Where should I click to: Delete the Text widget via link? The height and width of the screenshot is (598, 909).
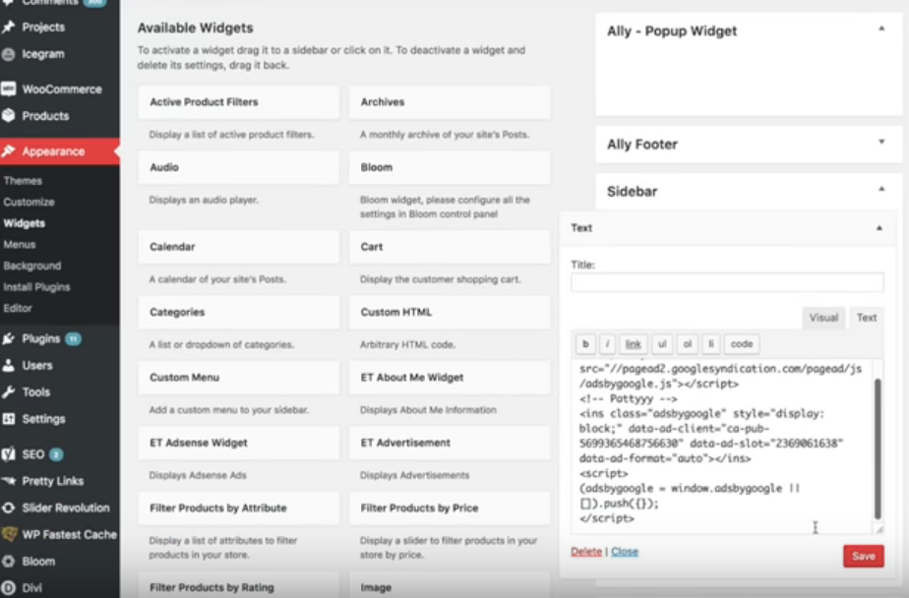tap(586, 552)
